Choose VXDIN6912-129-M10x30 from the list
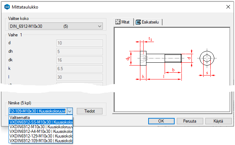 tap(41, 136)
